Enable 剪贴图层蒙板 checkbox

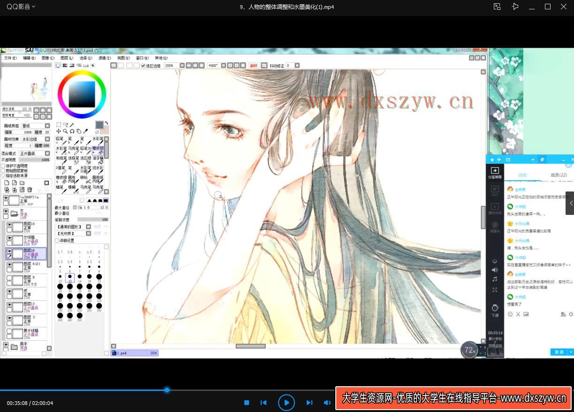3,170
